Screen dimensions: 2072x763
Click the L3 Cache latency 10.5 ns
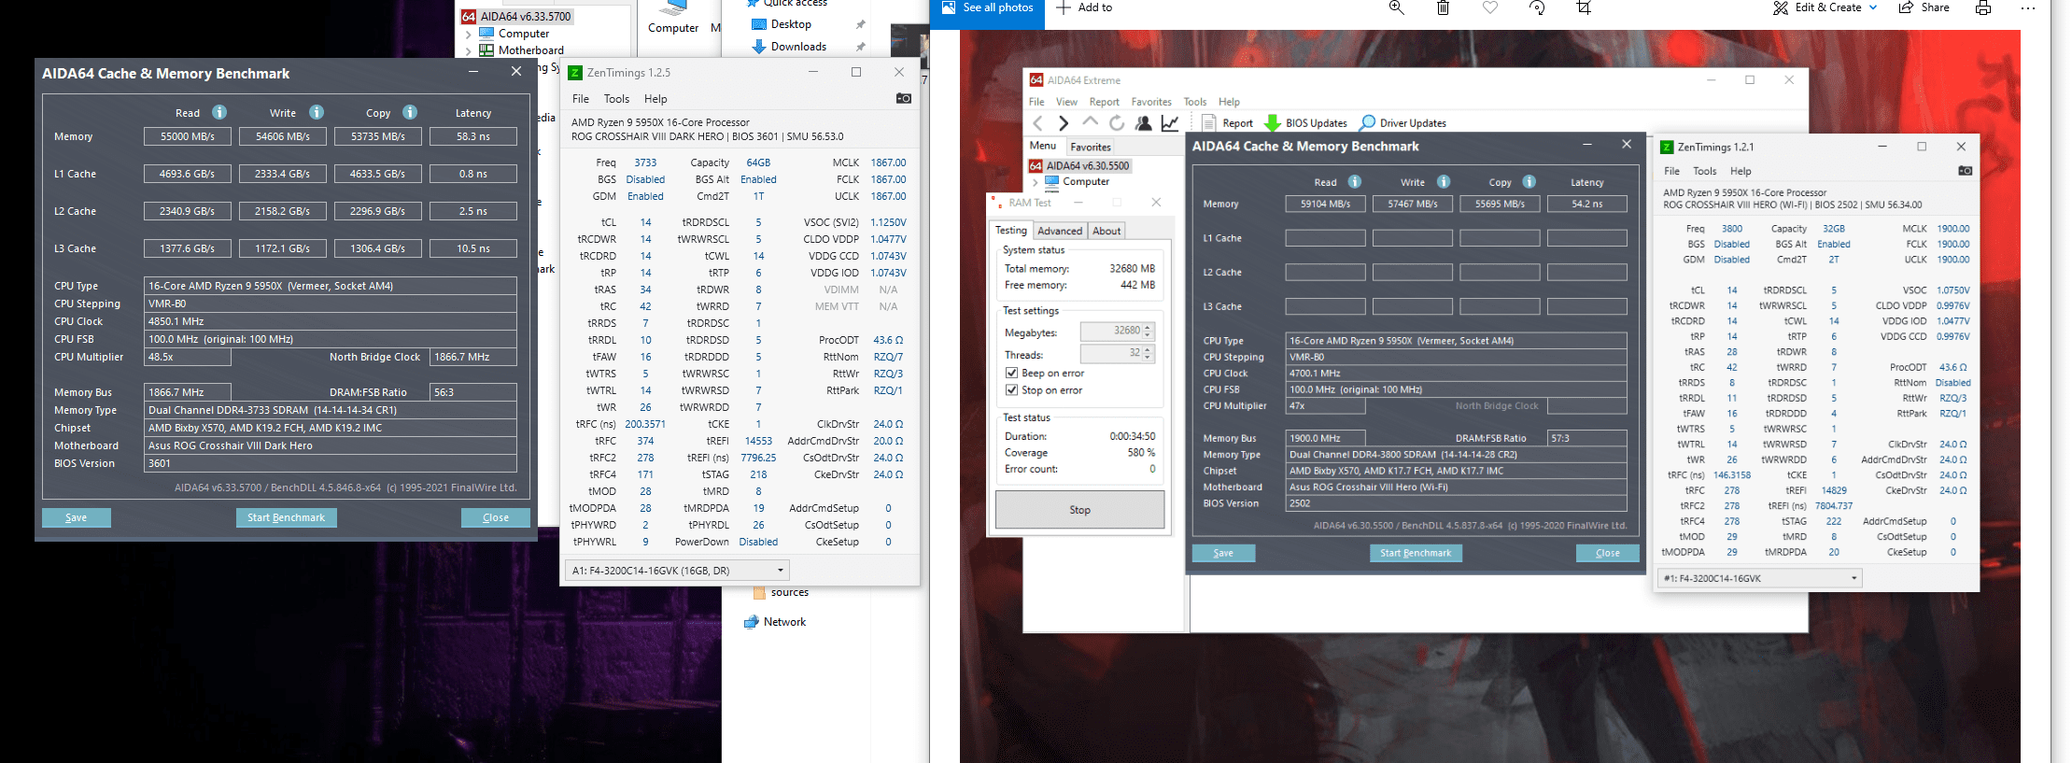[x=473, y=248]
